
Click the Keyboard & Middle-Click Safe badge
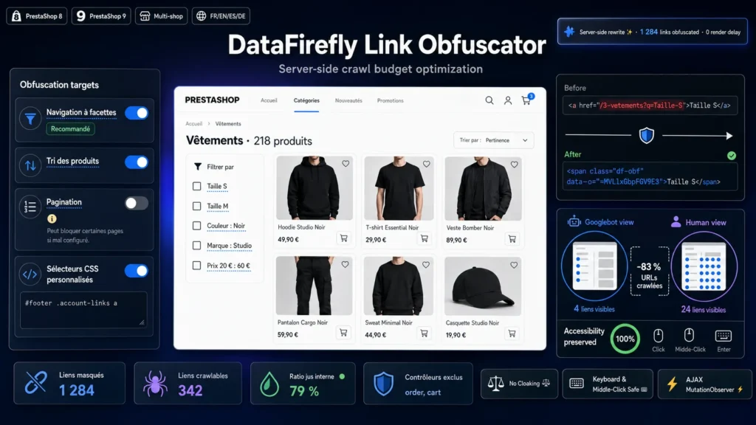click(x=608, y=384)
